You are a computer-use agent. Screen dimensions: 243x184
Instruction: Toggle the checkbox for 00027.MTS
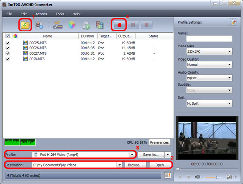point(8,53)
